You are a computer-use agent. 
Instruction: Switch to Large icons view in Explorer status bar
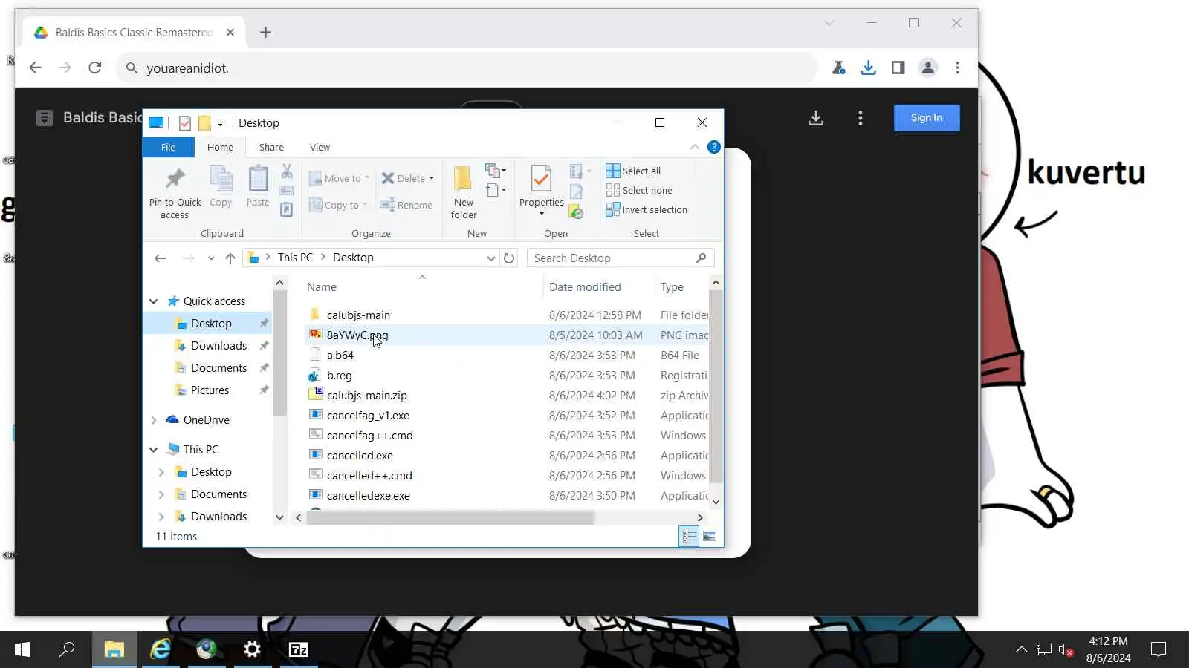[710, 536]
